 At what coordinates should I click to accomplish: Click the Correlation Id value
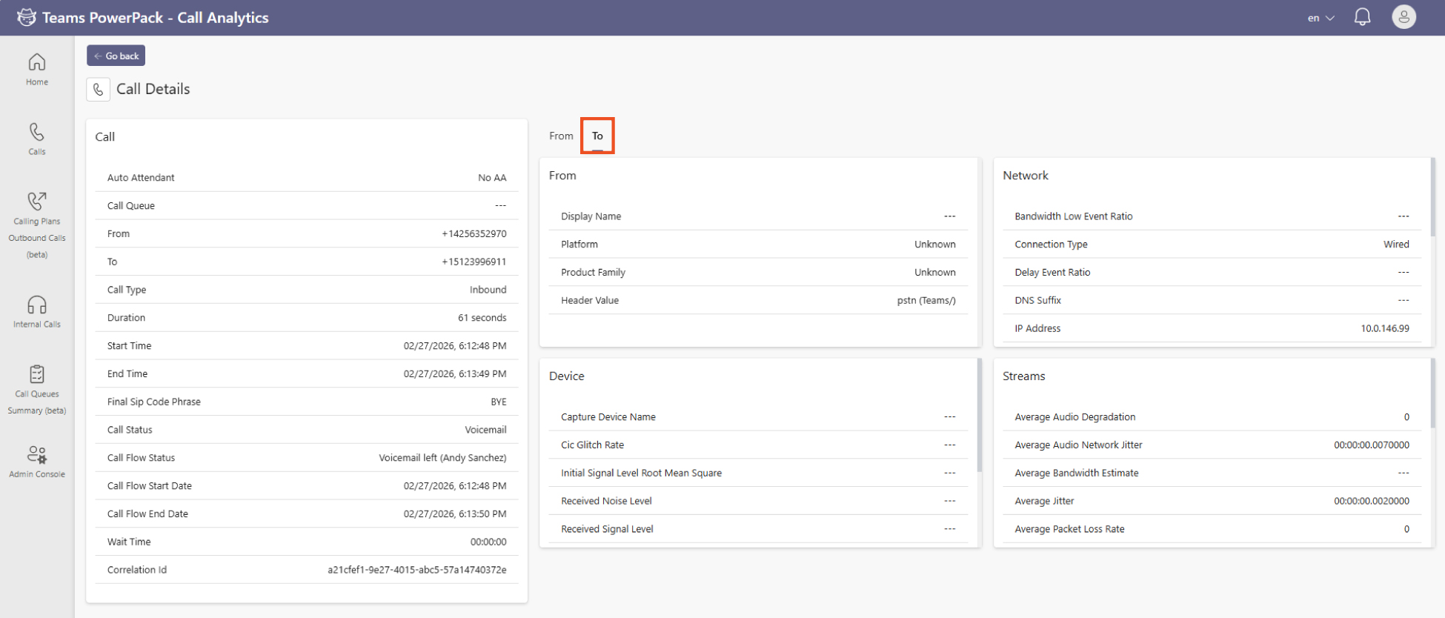[416, 570]
